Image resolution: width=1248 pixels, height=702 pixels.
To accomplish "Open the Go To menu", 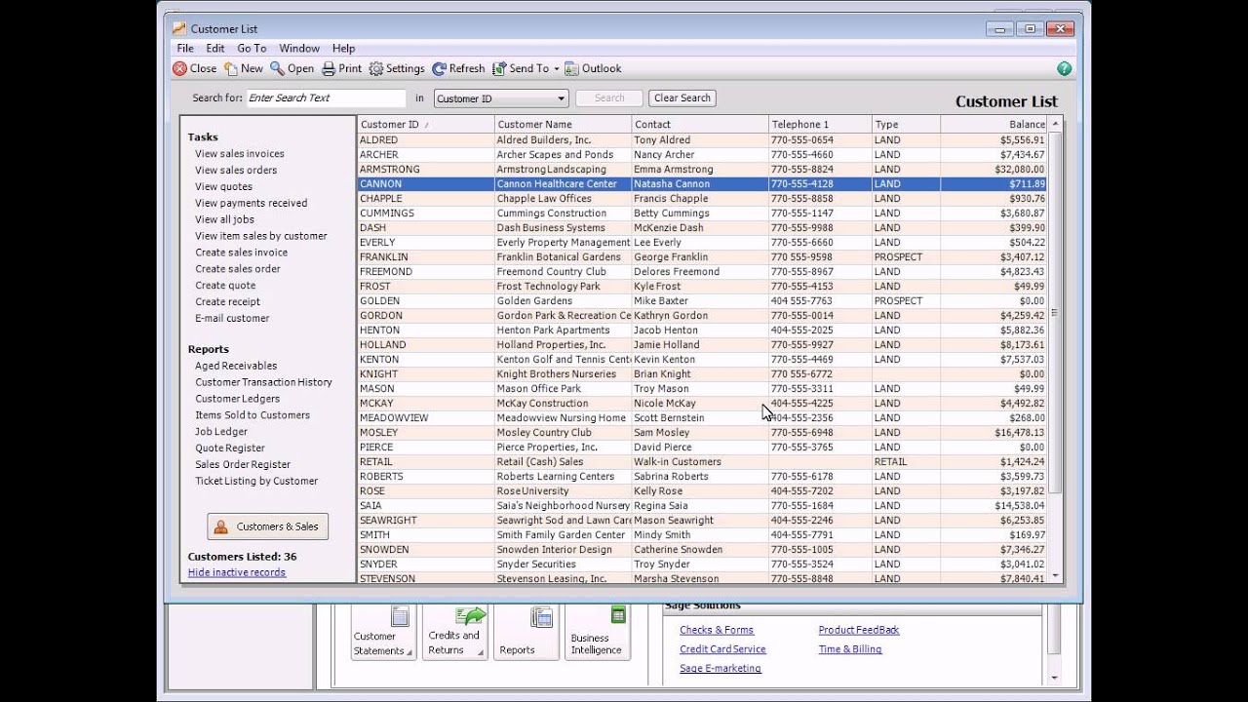I will click(252, 48).
